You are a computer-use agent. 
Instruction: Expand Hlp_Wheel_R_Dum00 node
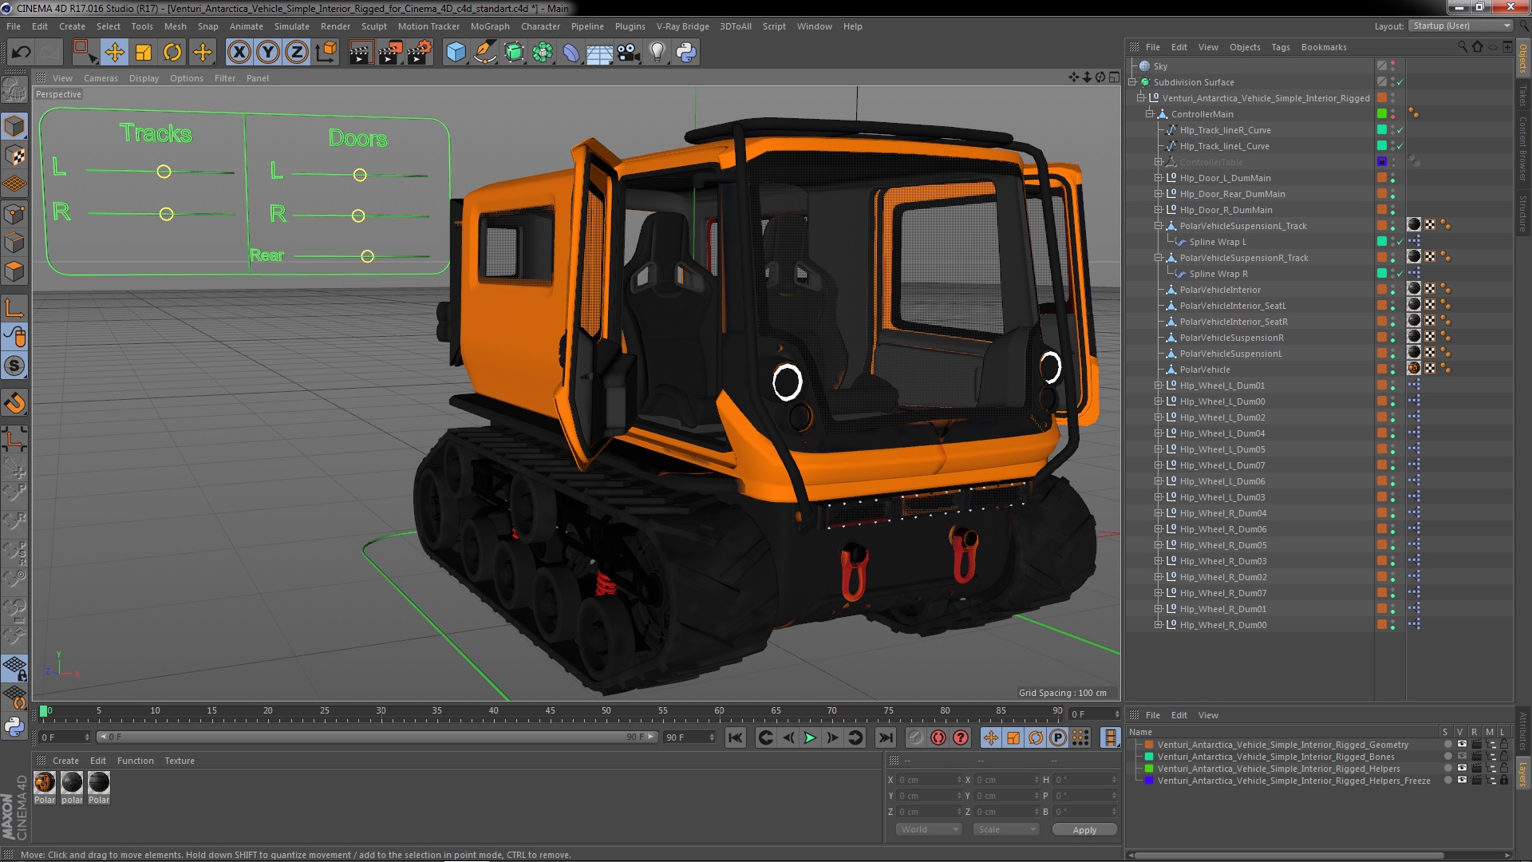point(1159,625)
